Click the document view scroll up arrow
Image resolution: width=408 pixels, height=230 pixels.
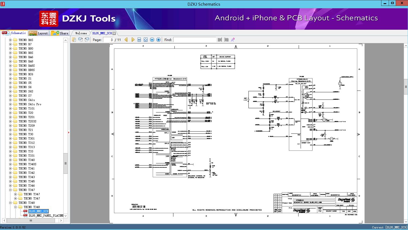(x=406, y=46)
